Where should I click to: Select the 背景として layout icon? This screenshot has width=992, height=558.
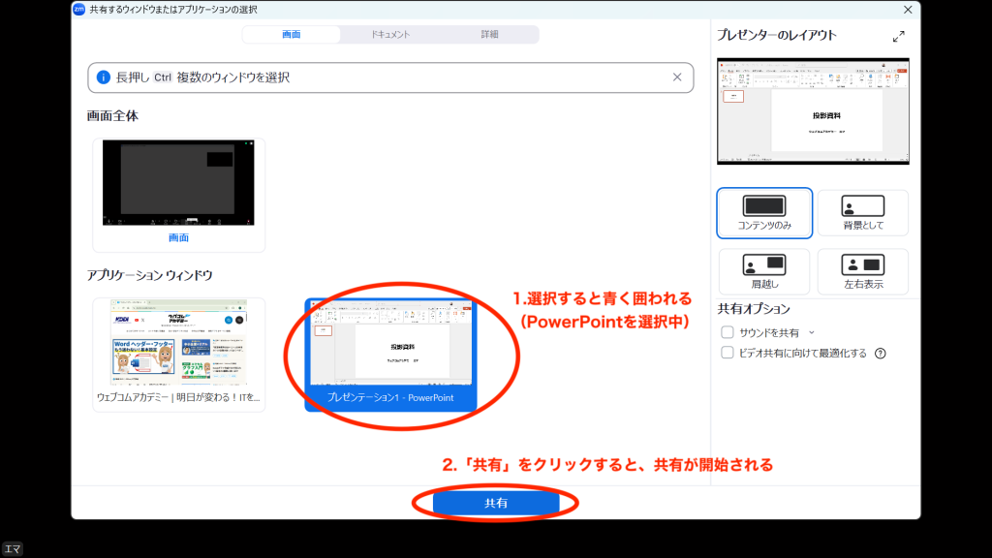point(860,212)
